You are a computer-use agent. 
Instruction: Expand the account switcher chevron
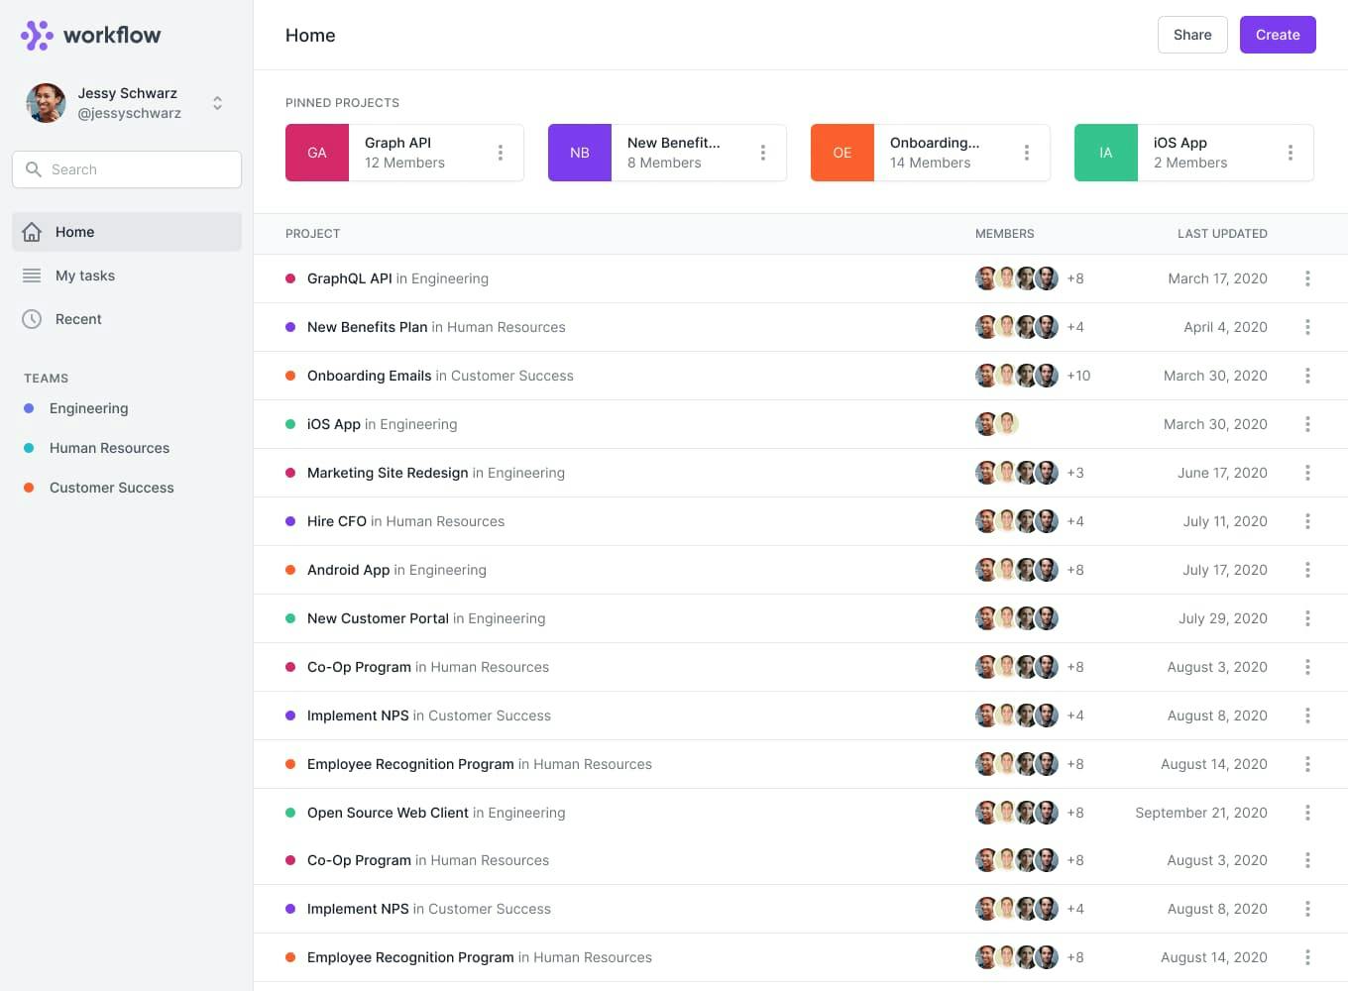point(217,103)
